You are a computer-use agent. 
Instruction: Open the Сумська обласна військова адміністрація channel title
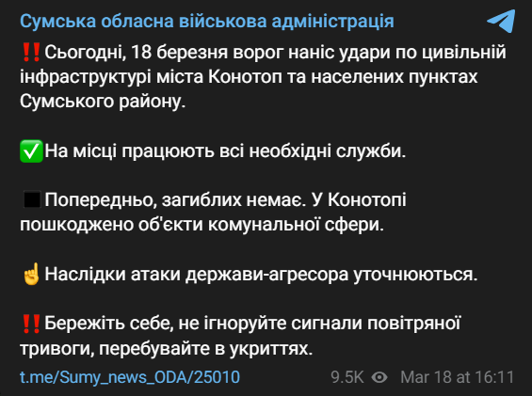pos(207,22)
